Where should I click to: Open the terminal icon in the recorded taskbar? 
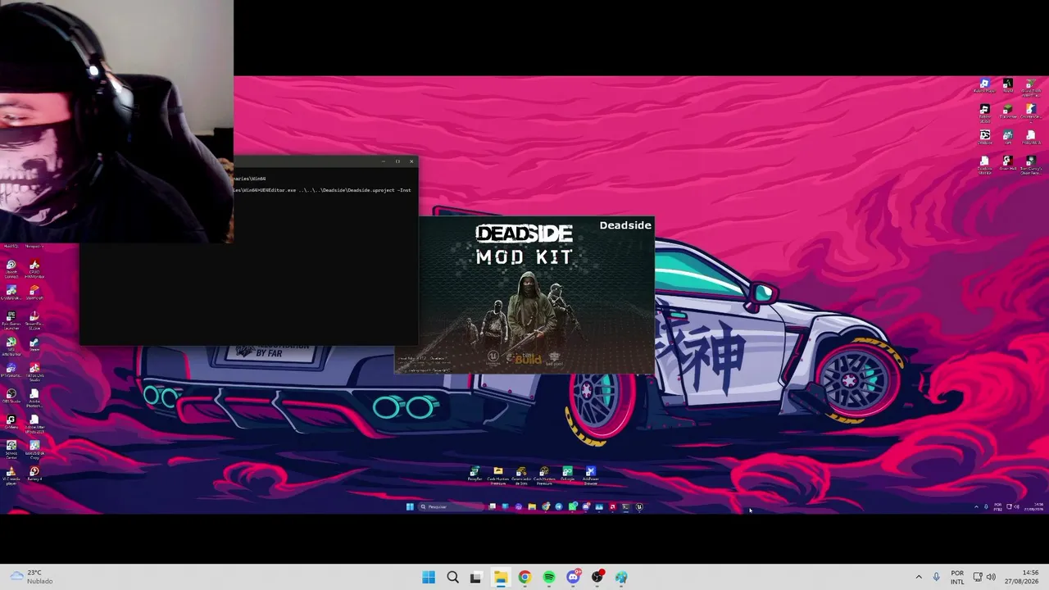[625, 506]
